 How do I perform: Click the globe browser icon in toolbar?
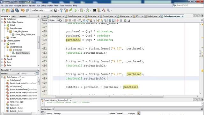(55, 10)
